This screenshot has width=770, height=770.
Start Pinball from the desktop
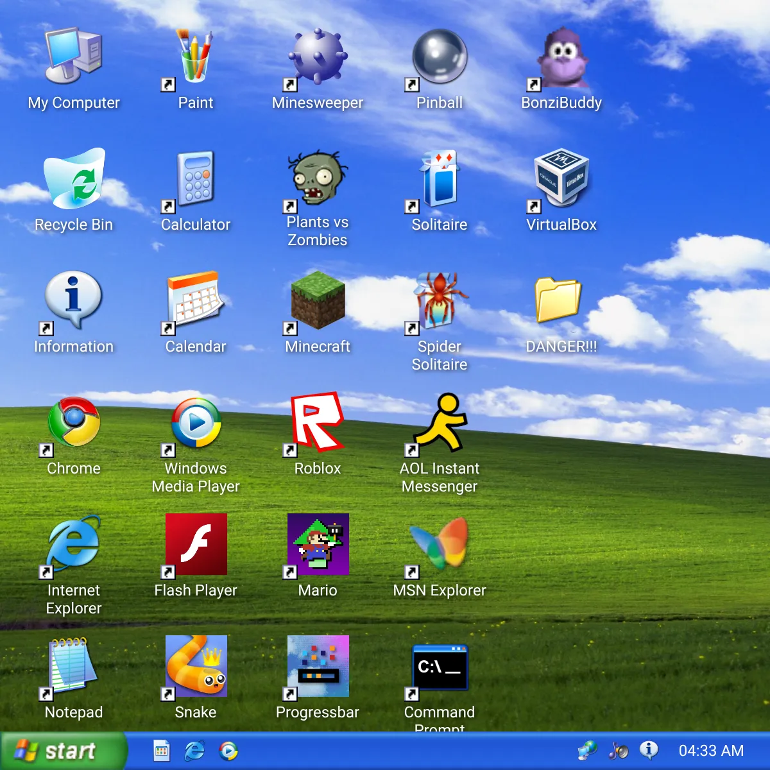439,58
